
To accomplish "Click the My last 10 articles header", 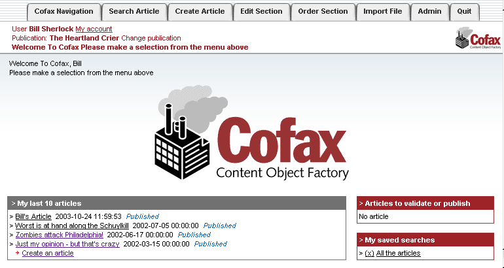I will click(177, 203).
